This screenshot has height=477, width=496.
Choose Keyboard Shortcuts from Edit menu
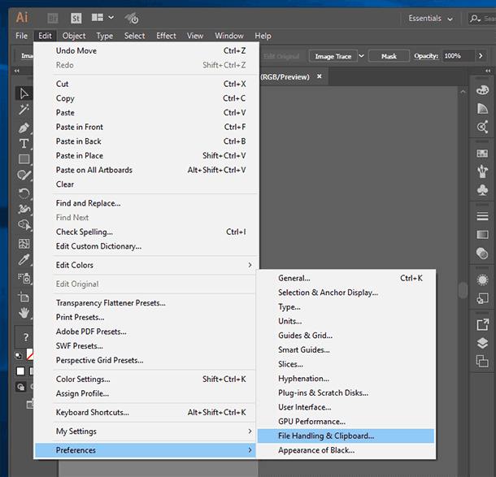(146, 412)
